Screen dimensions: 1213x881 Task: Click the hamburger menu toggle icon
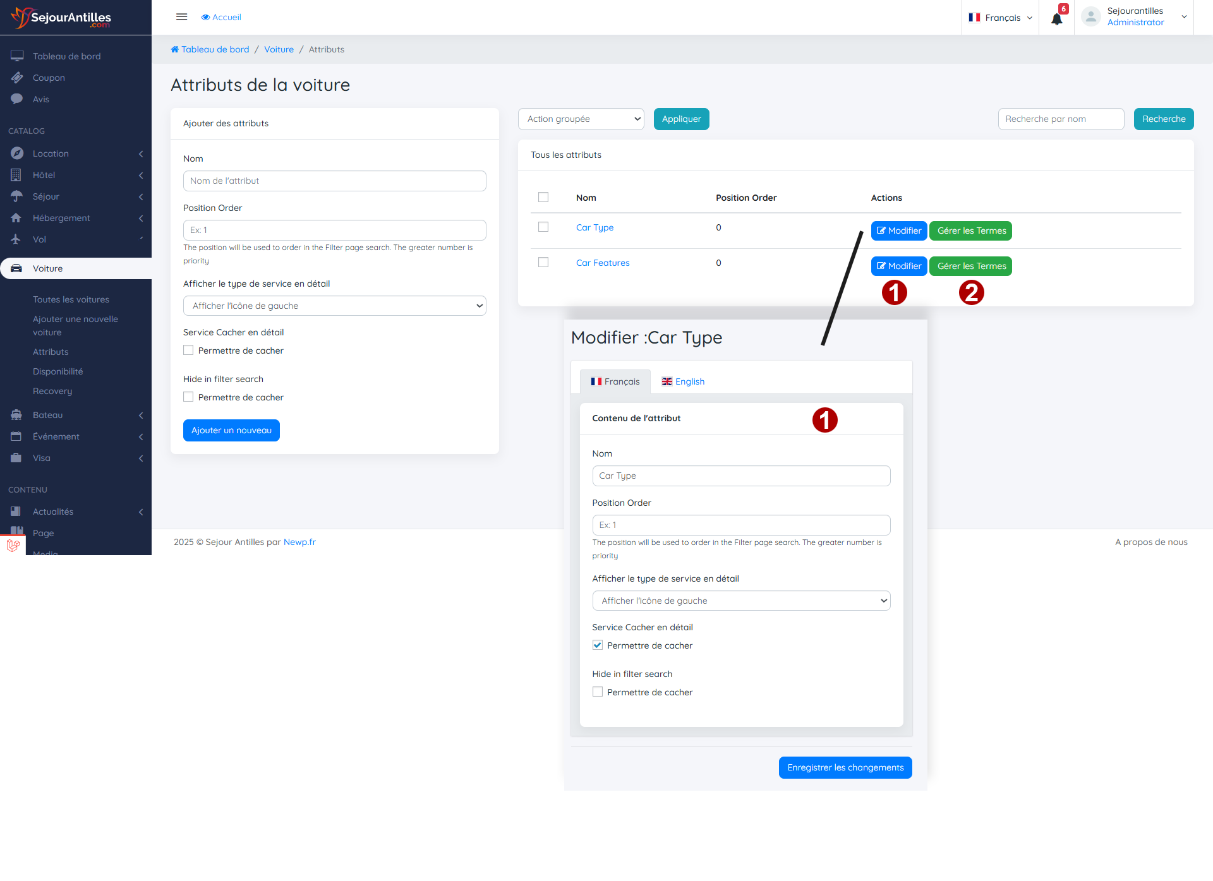click(x=181, y=17)
